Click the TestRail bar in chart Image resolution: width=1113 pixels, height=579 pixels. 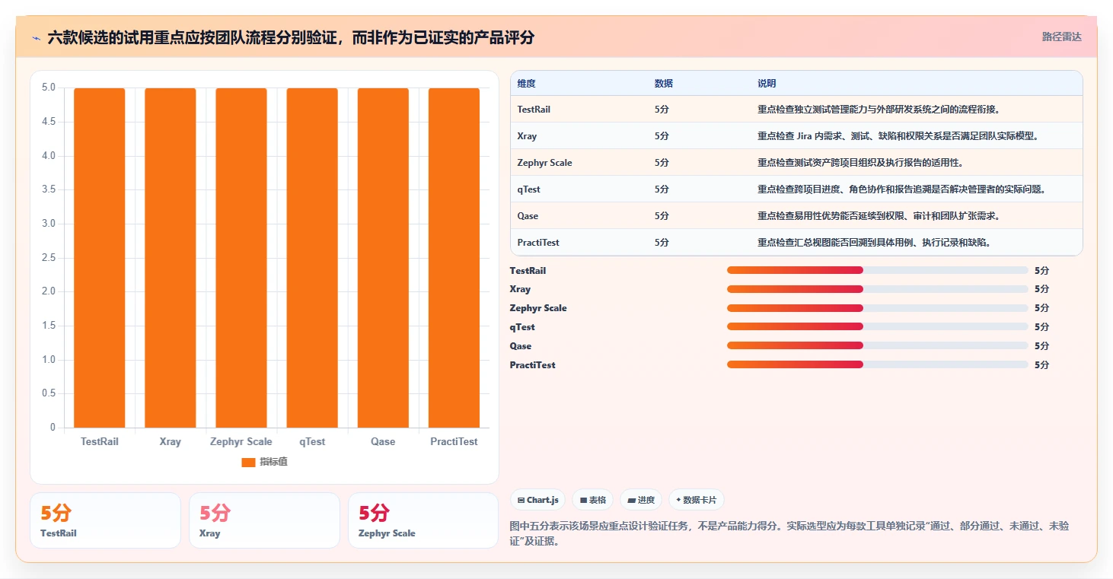click(x=99, y=258)
